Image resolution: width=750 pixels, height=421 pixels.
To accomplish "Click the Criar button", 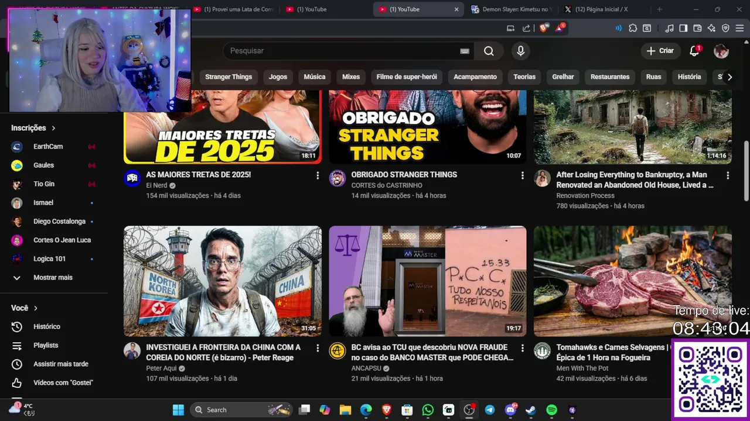I will pos(660,51).
